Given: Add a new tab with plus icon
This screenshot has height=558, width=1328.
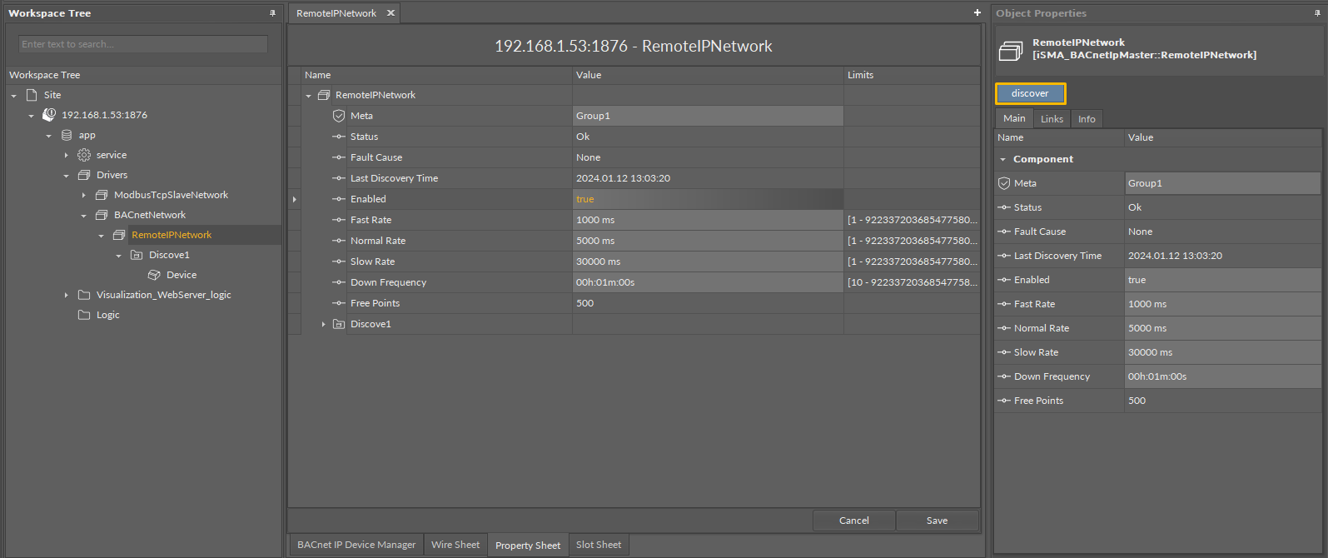Looking at the screenshot, I should 977,12.
